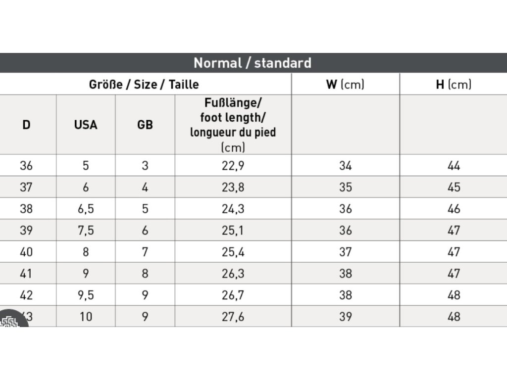
Task: Select USA size 6,5 cell
Action: pyautogui.click(x=86, y=209)
